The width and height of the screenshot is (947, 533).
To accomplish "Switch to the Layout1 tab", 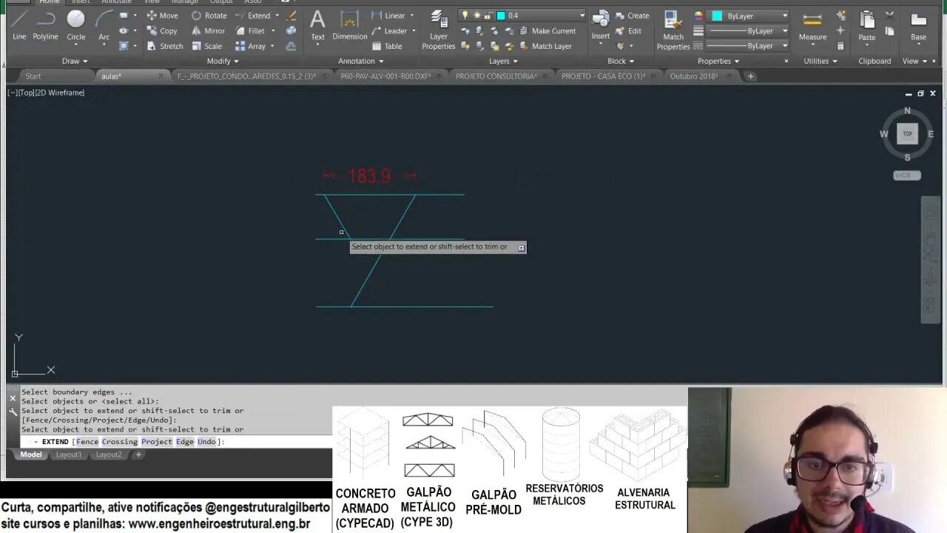I will click(69, 455).
